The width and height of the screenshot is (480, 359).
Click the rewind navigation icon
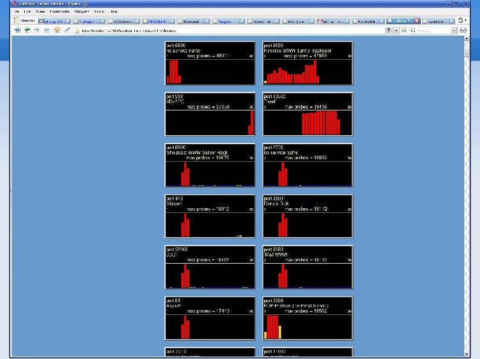[x=17, y=30]
